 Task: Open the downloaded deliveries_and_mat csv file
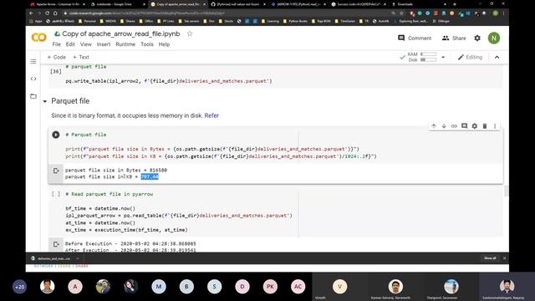51,258
